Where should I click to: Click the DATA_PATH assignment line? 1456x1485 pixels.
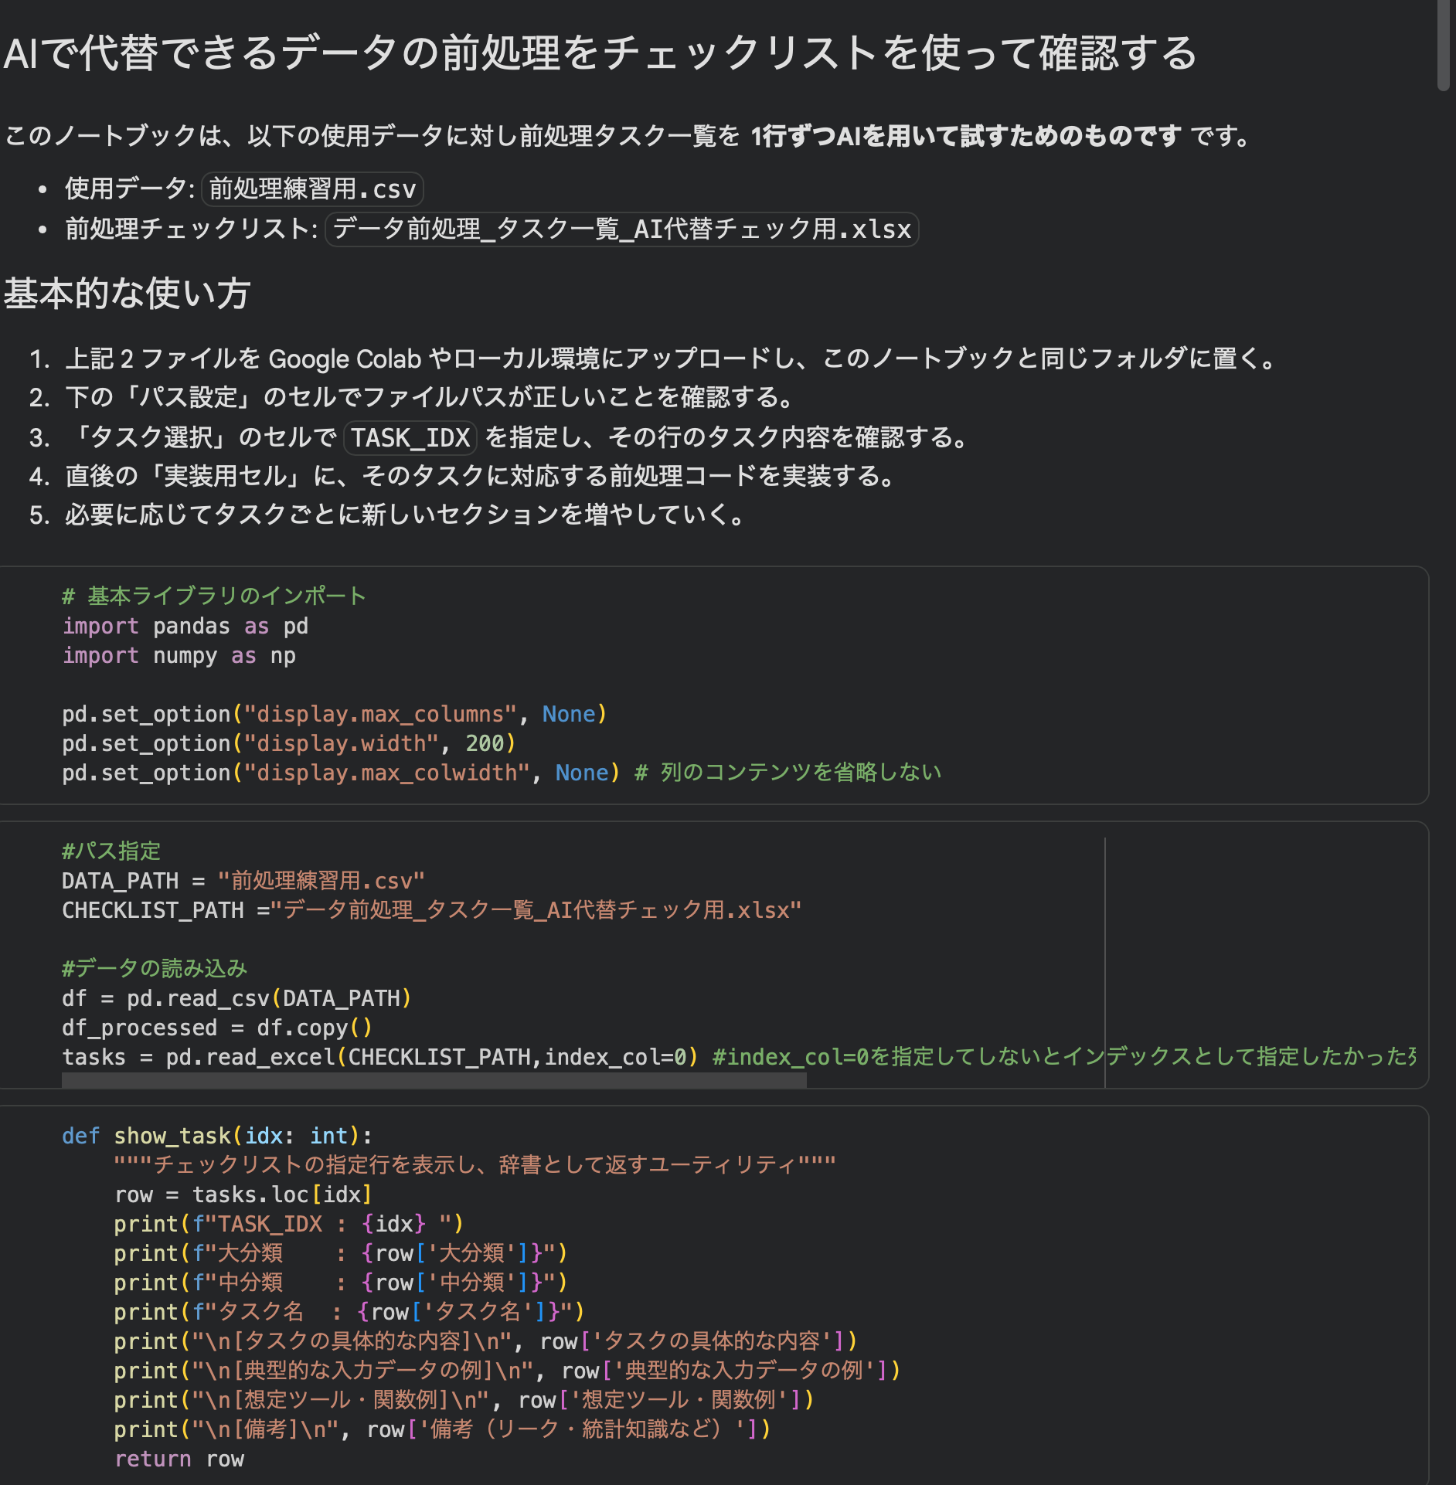pos(243,881)
